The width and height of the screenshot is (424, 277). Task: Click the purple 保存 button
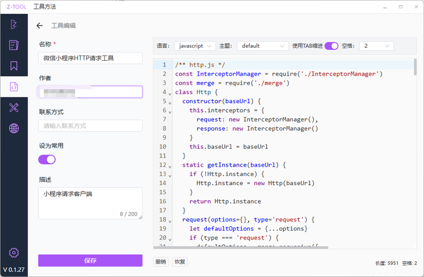90,261
